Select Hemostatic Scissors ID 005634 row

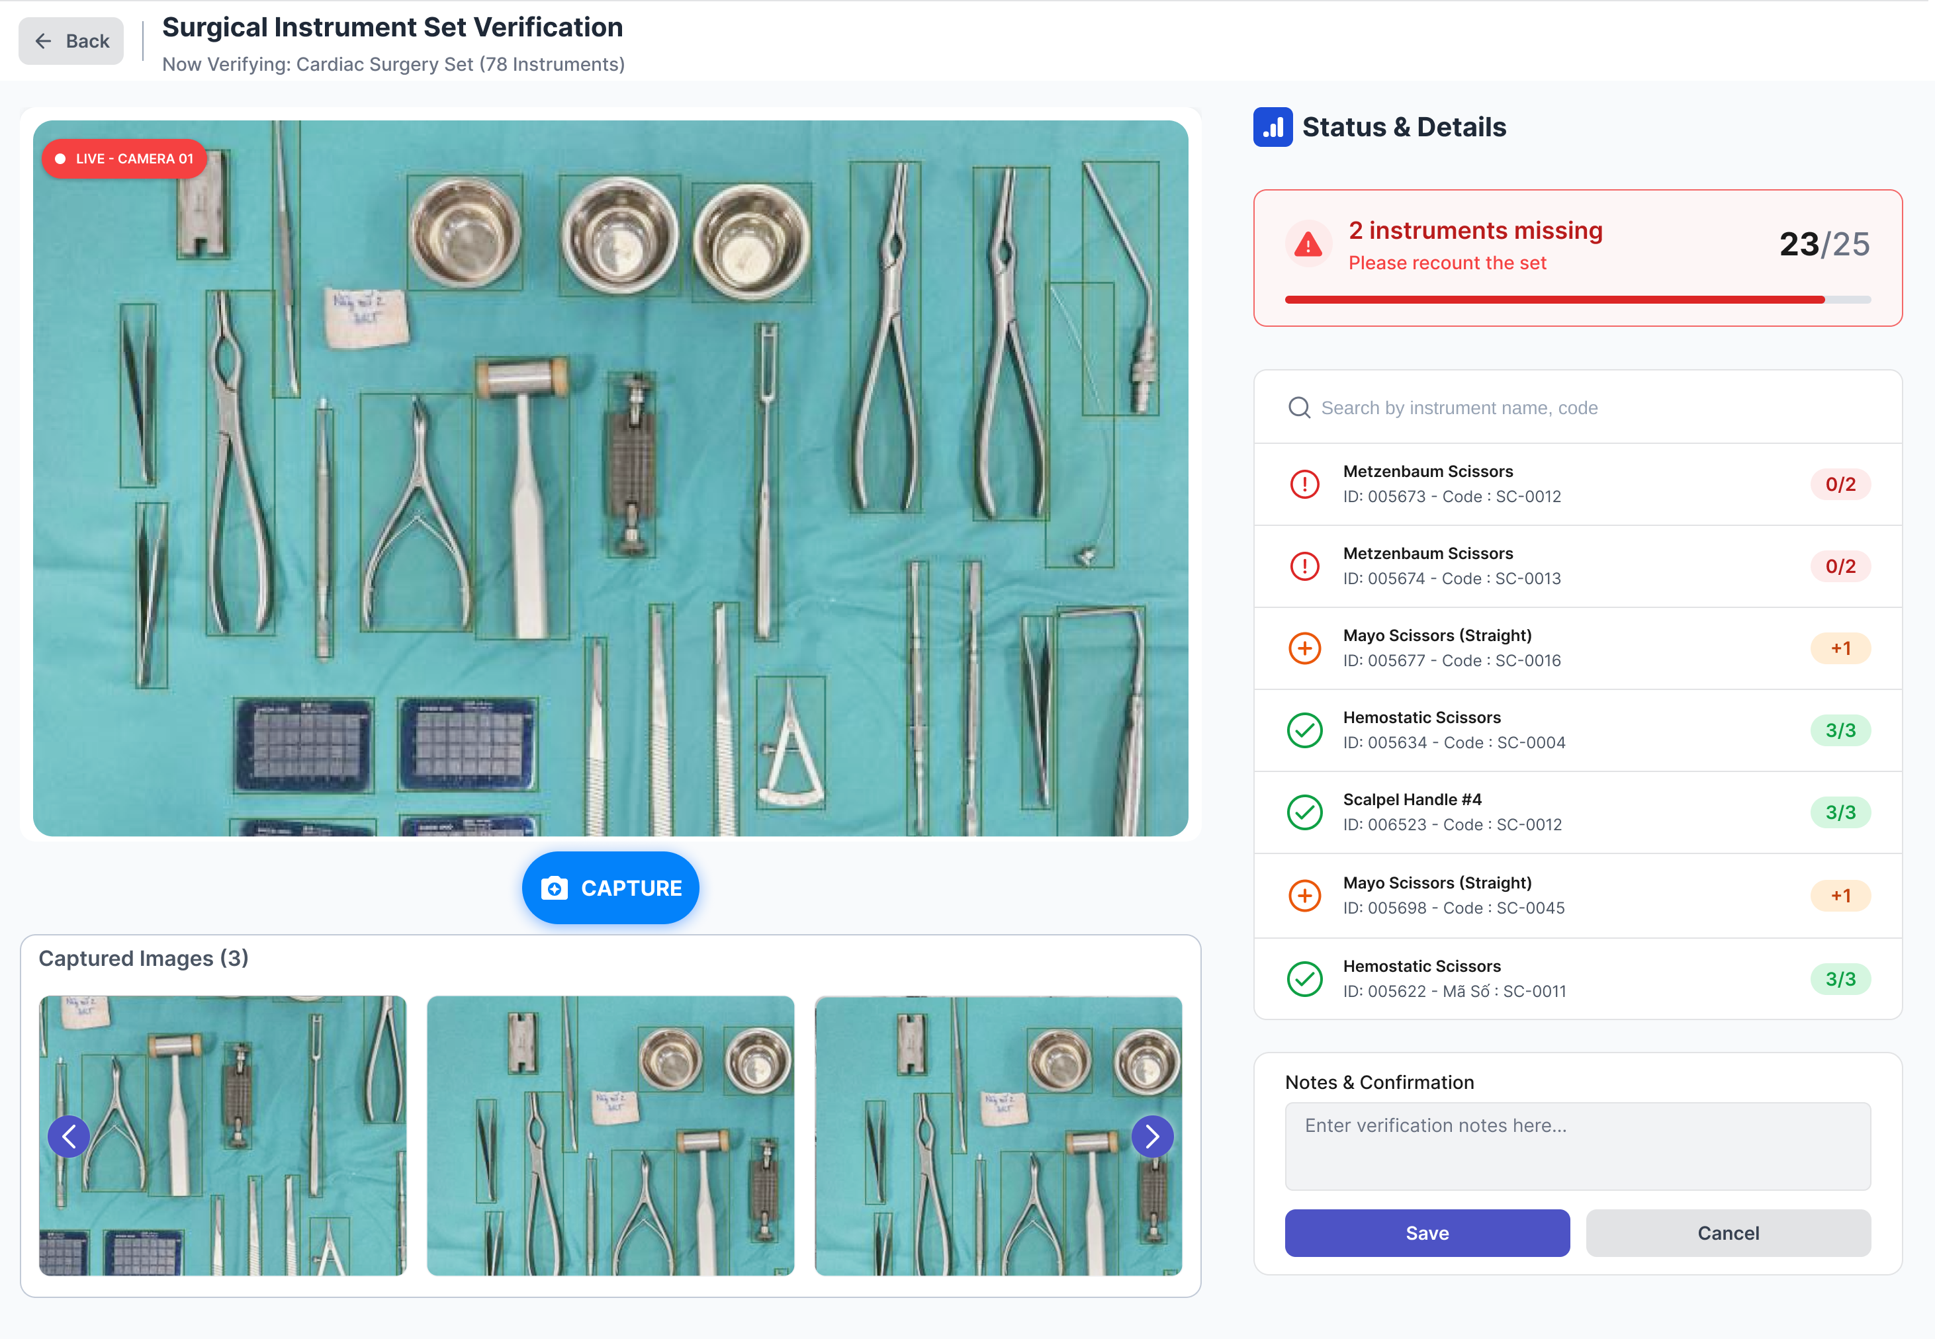tap(1578, 730)
